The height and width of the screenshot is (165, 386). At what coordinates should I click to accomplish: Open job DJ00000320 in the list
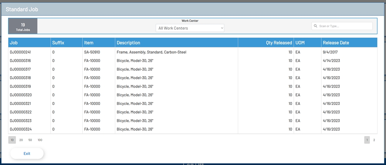[x=20, y=95]
